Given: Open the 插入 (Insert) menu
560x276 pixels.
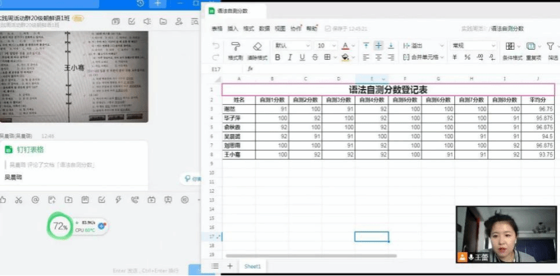Looking at the screenshot, I should (233, 29).
